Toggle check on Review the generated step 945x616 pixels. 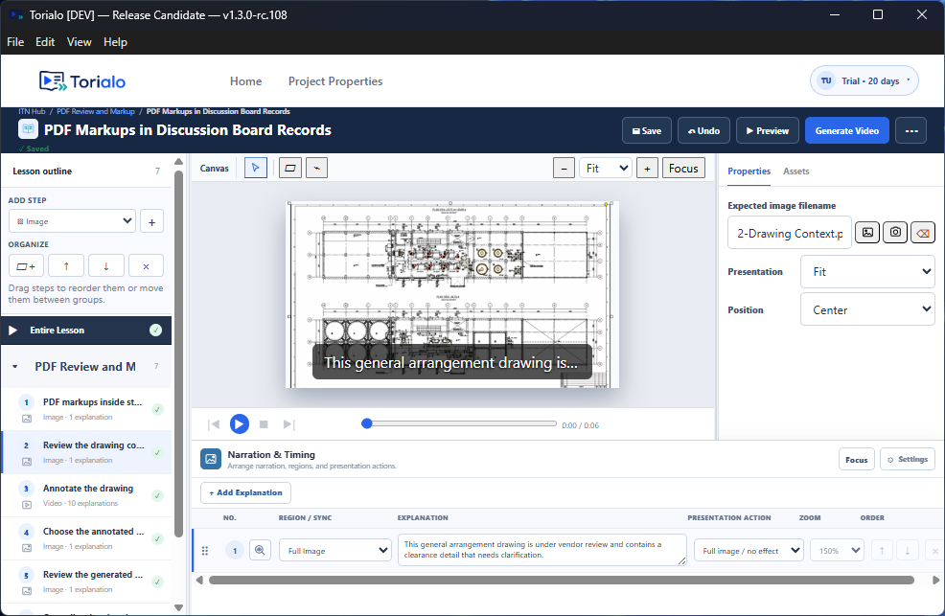[157, 582]
